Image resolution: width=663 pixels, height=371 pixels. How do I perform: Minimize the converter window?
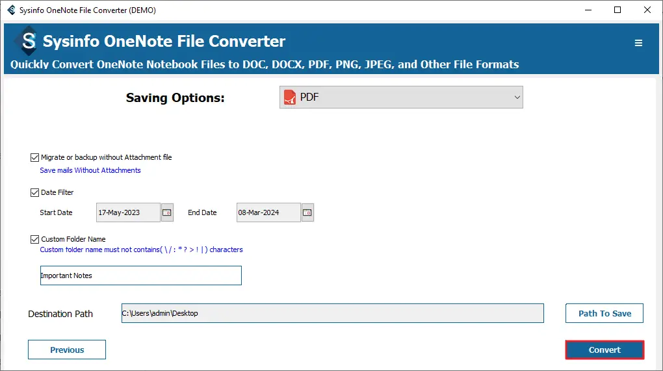588,10
